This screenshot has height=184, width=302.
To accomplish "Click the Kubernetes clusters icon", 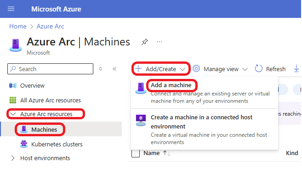I will click(x=24, y=144).
